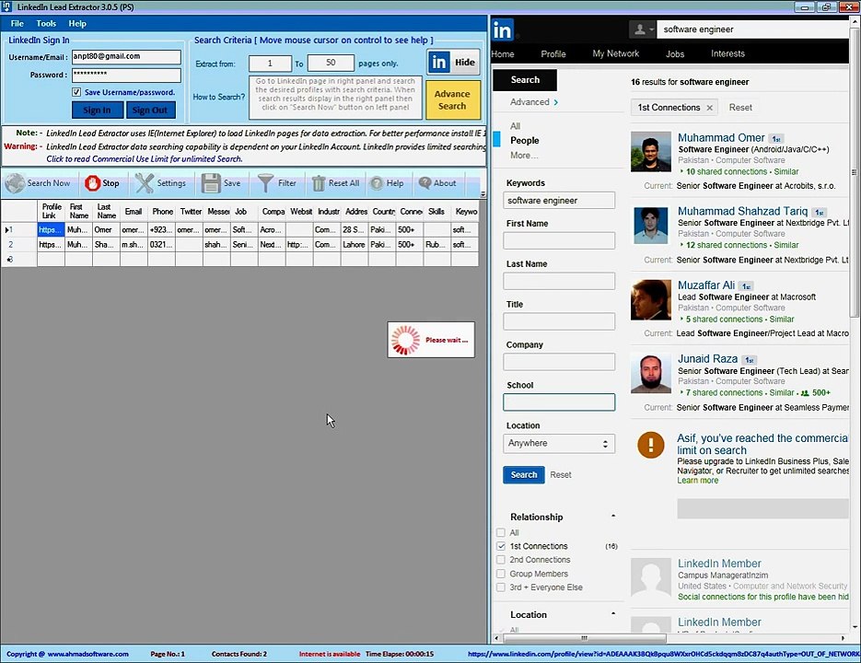Select the People search category
Image resolution: width=861 pixels, height=663 pixels.
[524, 141]
